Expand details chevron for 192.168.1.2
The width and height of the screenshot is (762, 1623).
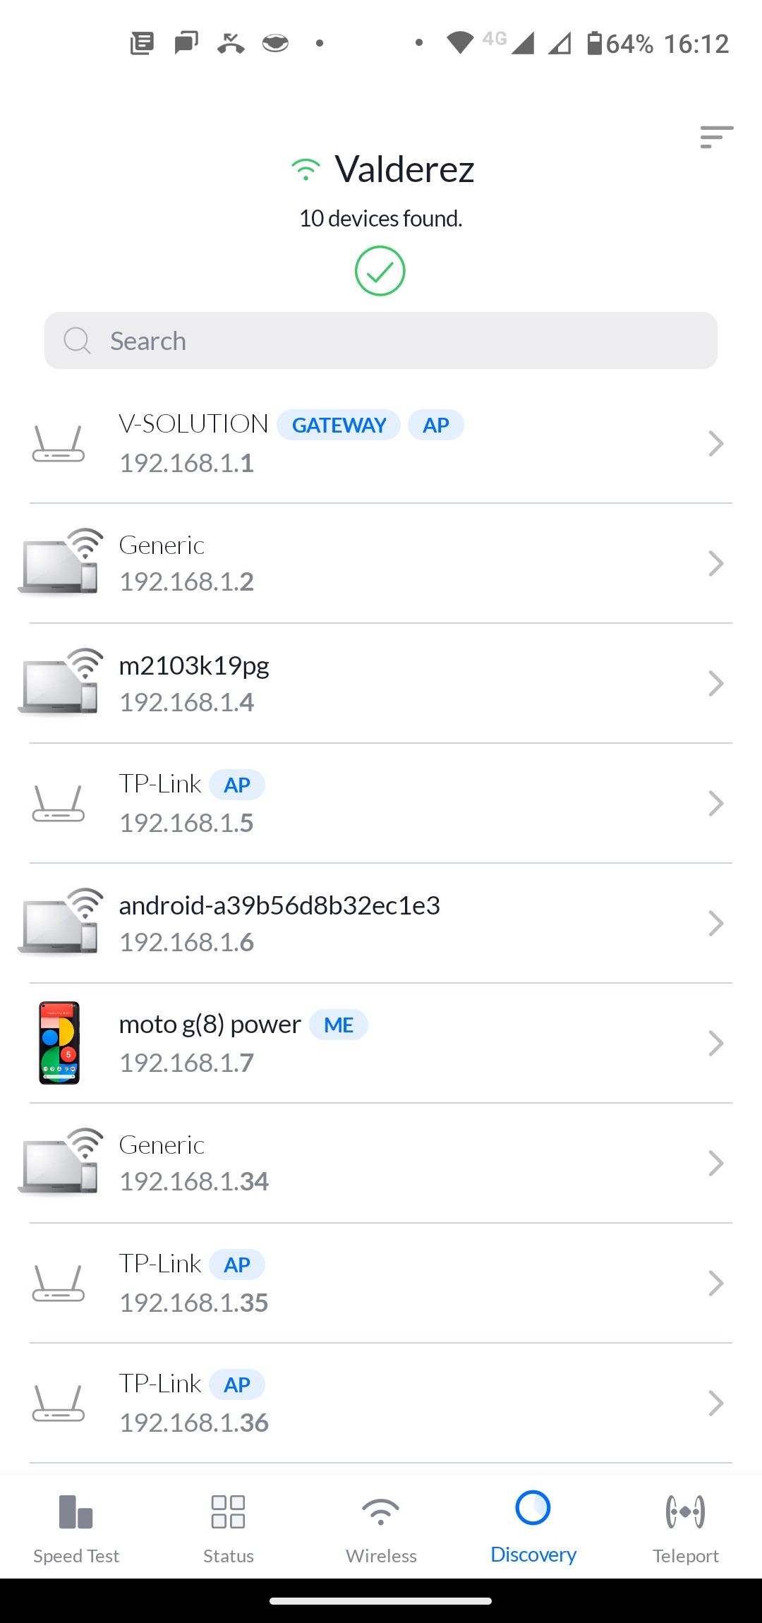pyautogui.click(x=715, y=564)
